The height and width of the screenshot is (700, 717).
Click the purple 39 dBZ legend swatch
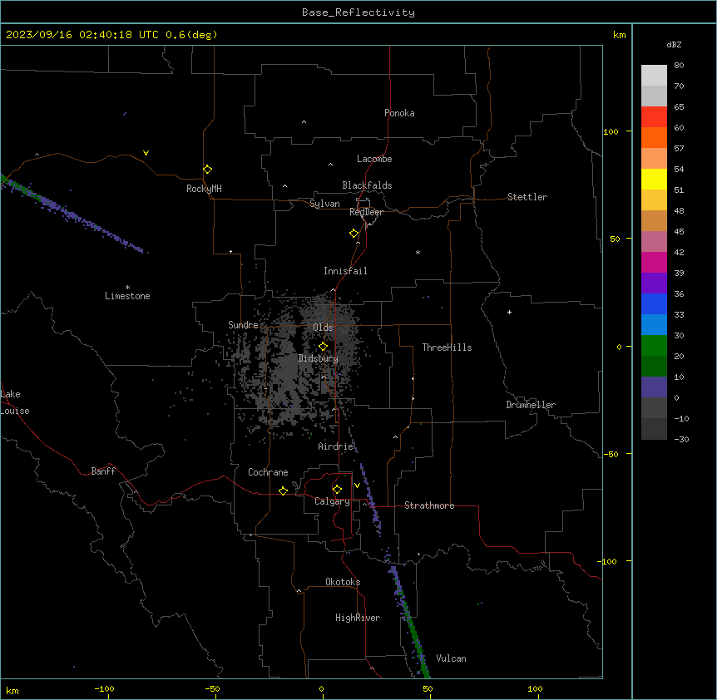click(x=654, y=283)
